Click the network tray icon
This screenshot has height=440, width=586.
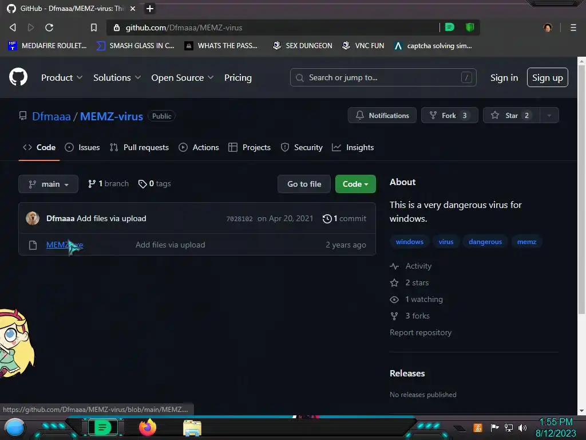point(509,427)
